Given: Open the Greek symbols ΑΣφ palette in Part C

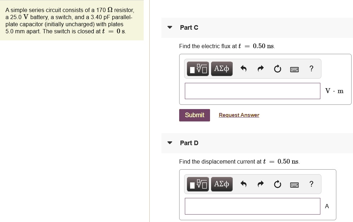Looking at the screenshot, I should 222,69.
